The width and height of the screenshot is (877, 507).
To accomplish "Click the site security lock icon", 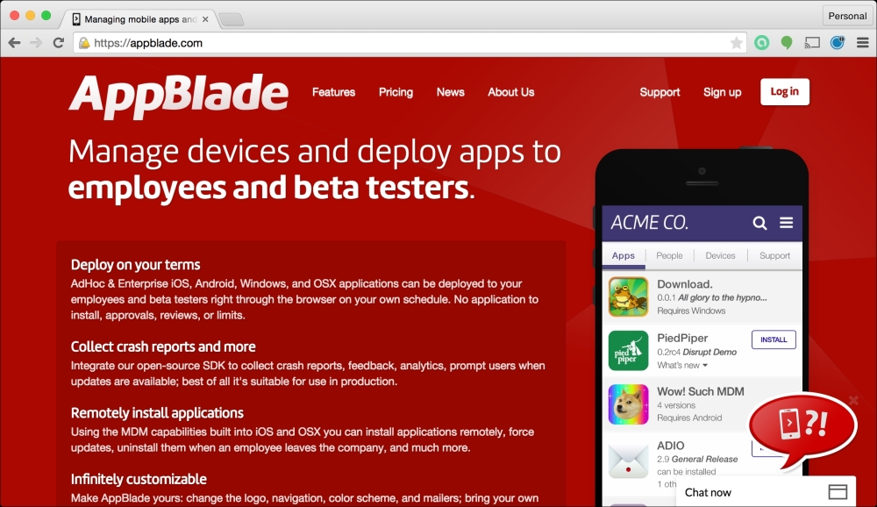I will pyautogui.click(x=84, y=43).
